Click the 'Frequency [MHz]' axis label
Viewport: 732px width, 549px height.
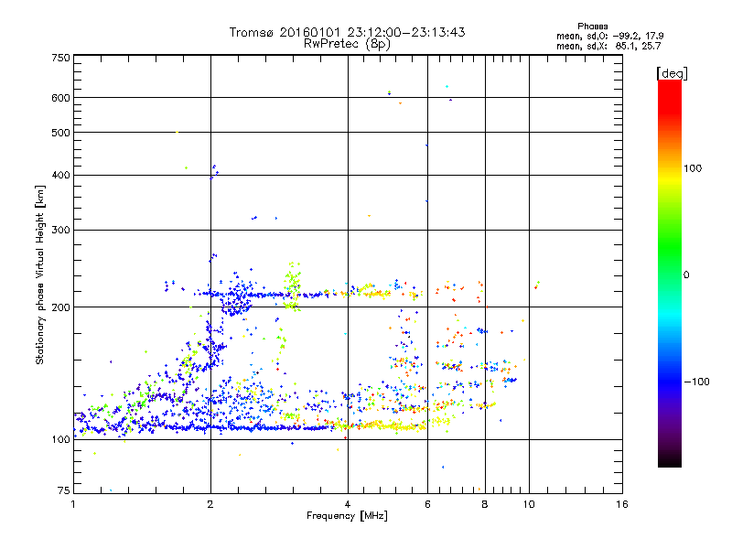pyautogui.click(x=347, y=516)
